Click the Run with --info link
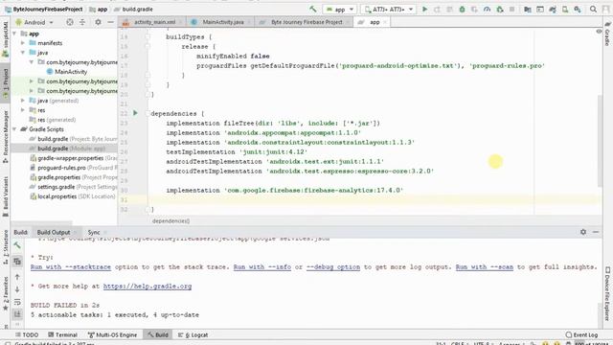This screenshot has height=345, width=613. pos(262,267)
